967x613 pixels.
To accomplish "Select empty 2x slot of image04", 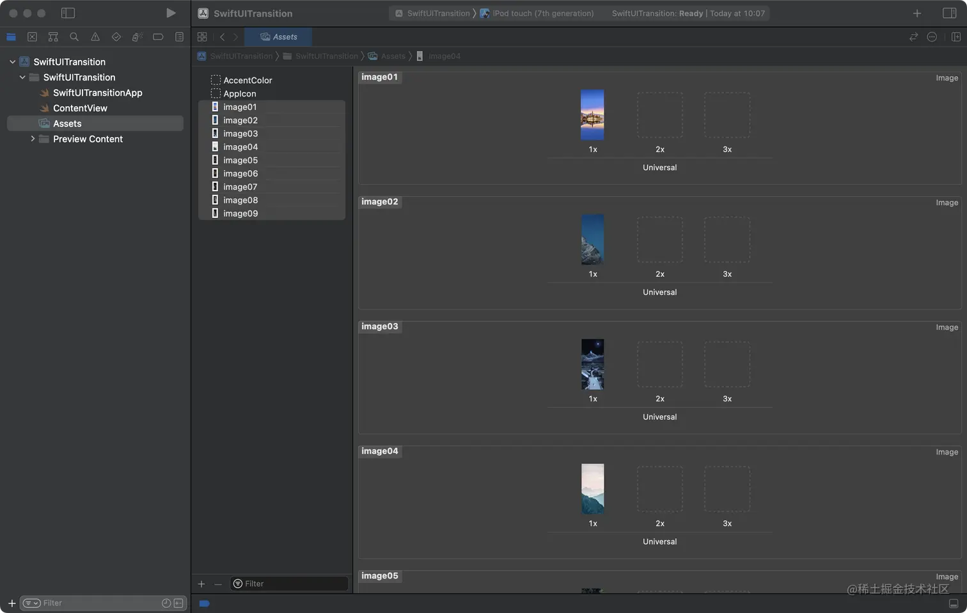I will pyautogui.click(x=659, y=489).
